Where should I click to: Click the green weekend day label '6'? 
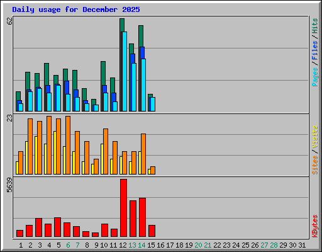coord(68,245)
